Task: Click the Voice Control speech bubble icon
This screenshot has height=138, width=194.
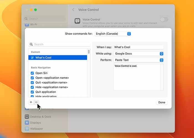Action: 77,21
